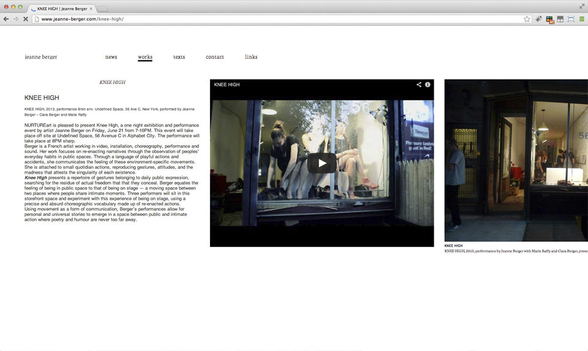
Task: Stop page loading with the X button
Action: coord(26,19)
